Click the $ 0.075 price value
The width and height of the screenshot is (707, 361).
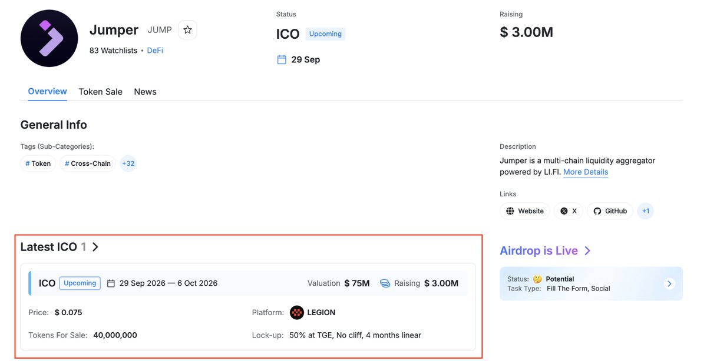click(68, 313)
